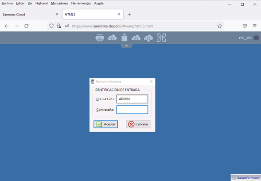Click the Usuario input field containing ADMIN
Viewport: 261px width, 181px height.
(x=132, y=99)
